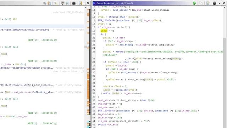Toggle mouse hover popups icon in Listing toolbar
Image resolution: width=227 pixels, height=128 pixels.
62,3
